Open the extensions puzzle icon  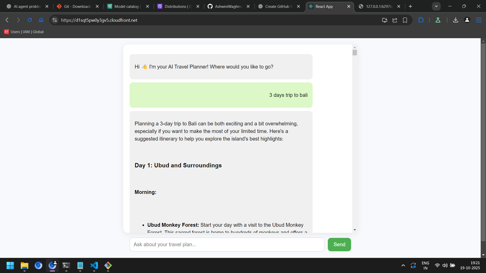click(421, 20)
